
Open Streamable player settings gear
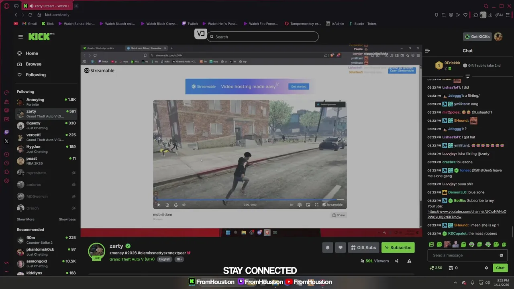300,205
